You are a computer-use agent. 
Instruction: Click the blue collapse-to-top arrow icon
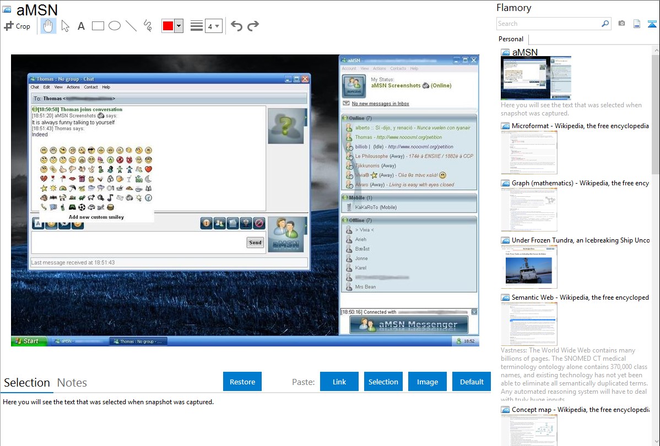[x=652, y=24]
